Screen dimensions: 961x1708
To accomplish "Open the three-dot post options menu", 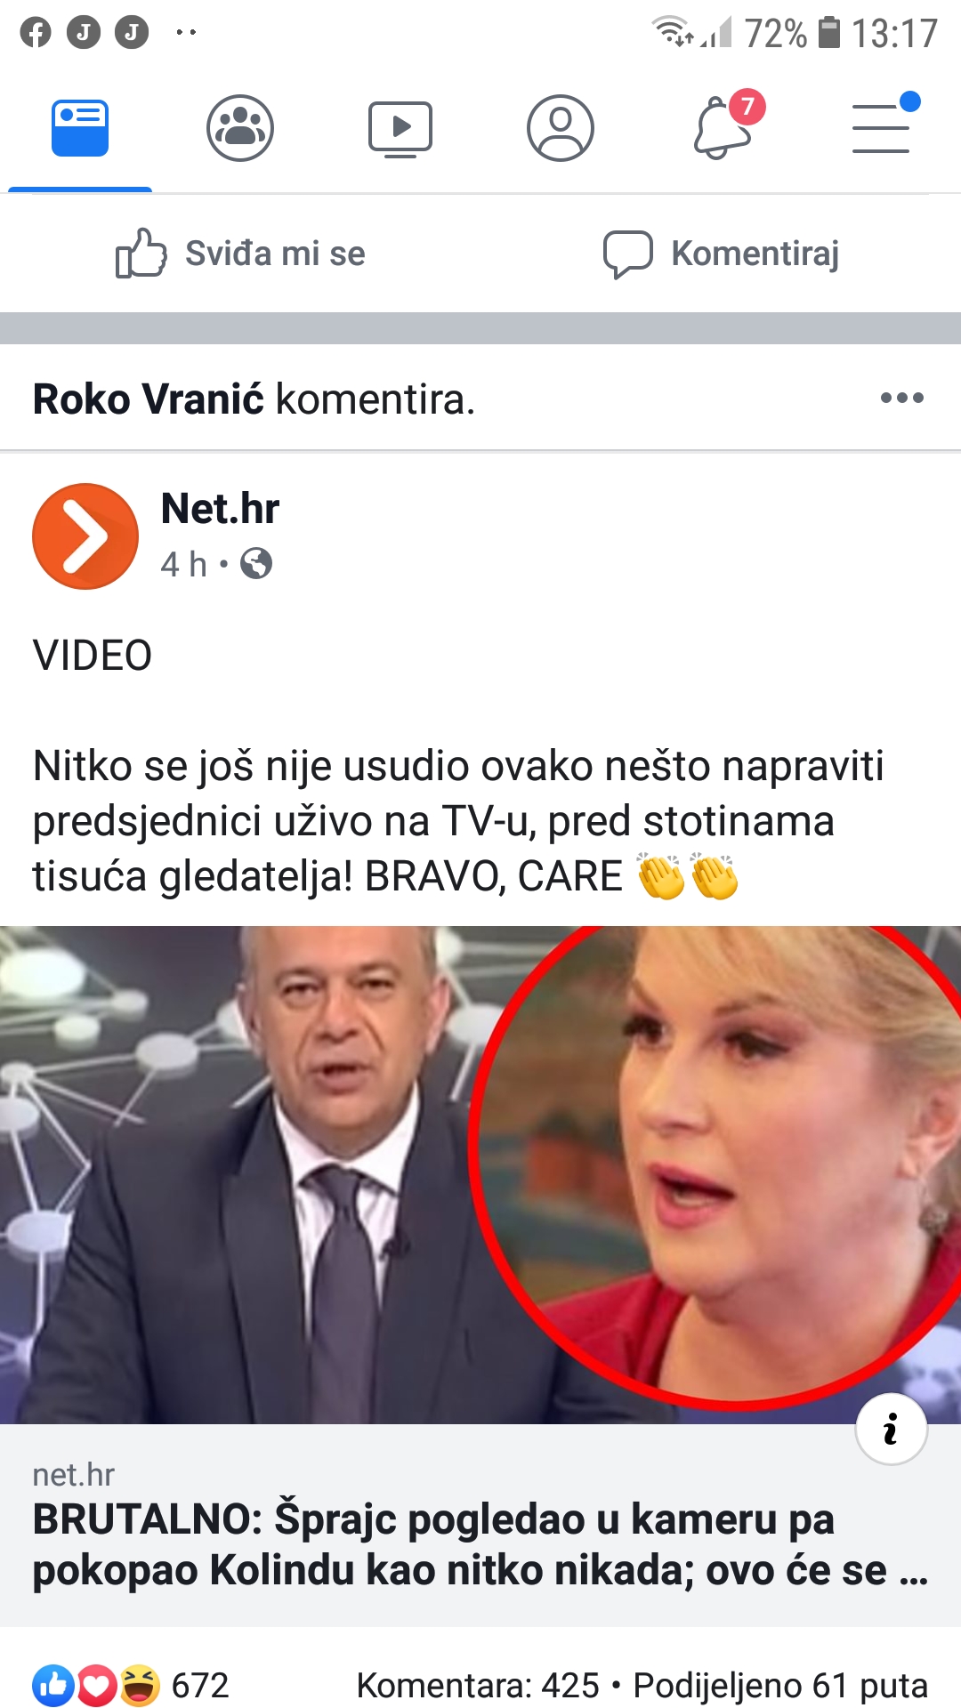I will (902, 398).
